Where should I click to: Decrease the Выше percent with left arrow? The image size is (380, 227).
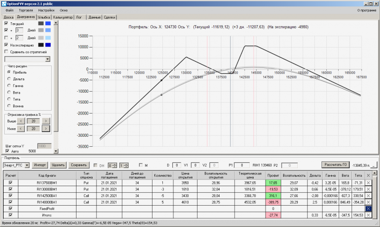tap(21, 121)
